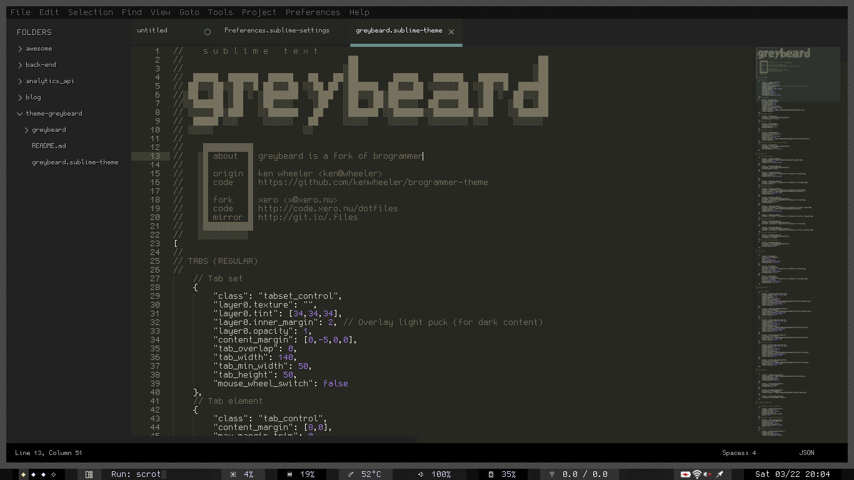This screenshot has width=854, height=480.
Task: Click wifi icon beside 0.0 / 0.0
Action: click(551, 474)
